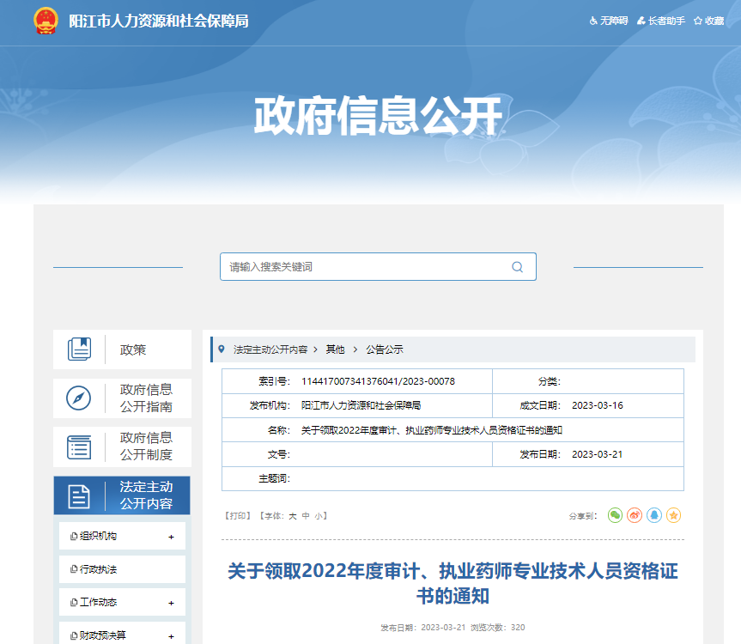The height and width of the screenshot is (644, 741).
Task: Focus the 请输入搜索关键词 search field
Action: (x=361, y=267)
